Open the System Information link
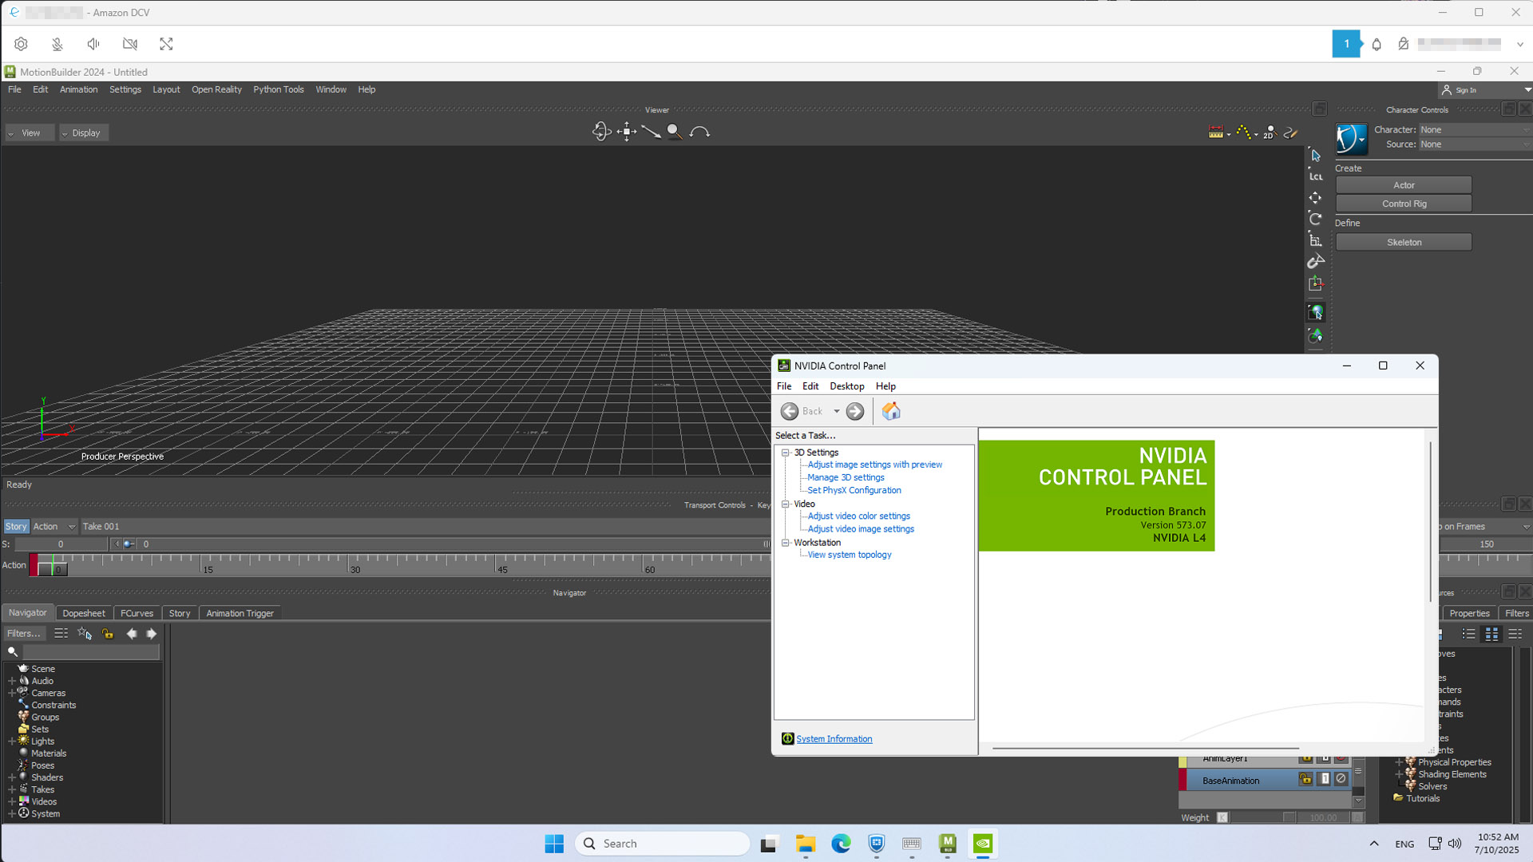The height and width of the screenshot is (862, 1533). 834,739
